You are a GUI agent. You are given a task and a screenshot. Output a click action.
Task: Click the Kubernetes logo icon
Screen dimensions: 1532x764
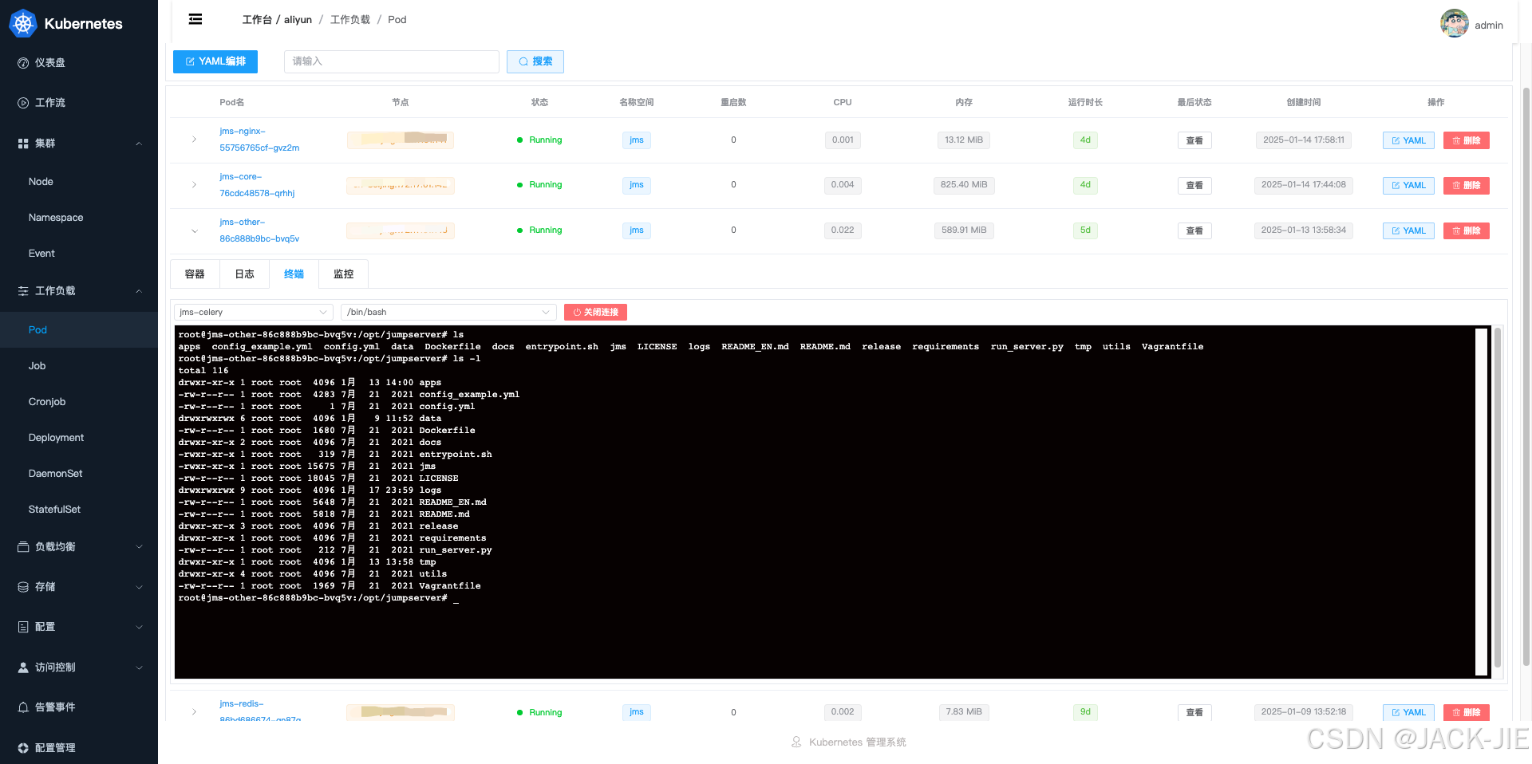pyautogui.click(x=23, y=23)
